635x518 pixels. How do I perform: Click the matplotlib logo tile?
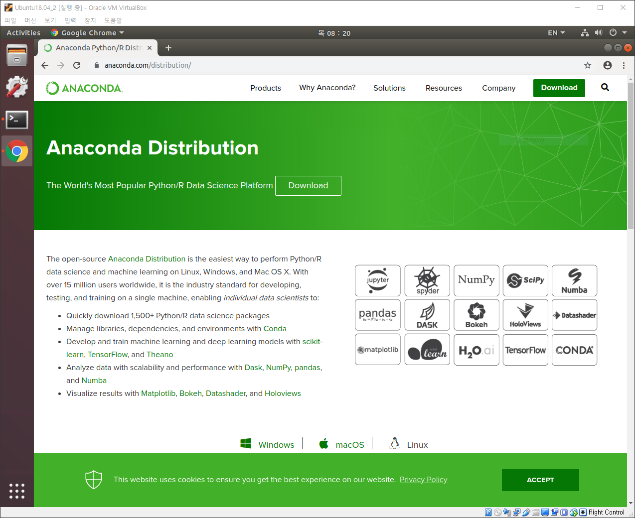click(x=378, y=350)
